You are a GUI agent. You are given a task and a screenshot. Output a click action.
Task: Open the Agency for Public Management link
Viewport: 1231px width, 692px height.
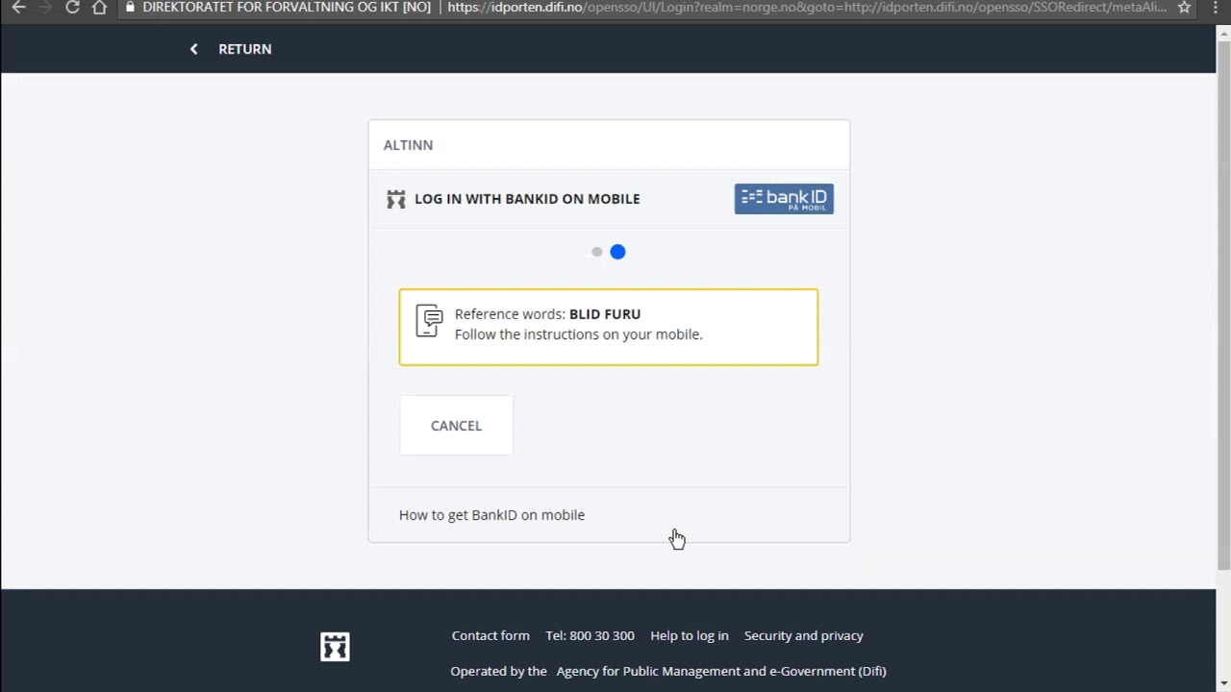[721, 671]
